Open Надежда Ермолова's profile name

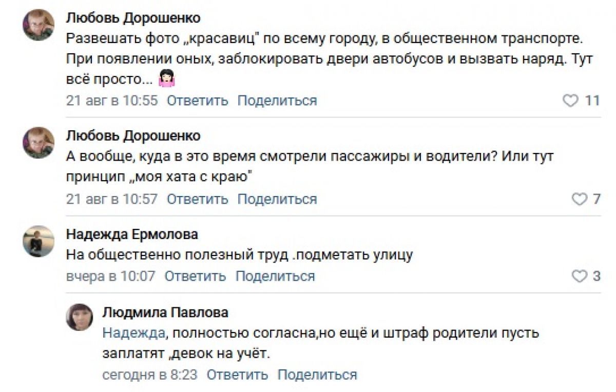132,235
